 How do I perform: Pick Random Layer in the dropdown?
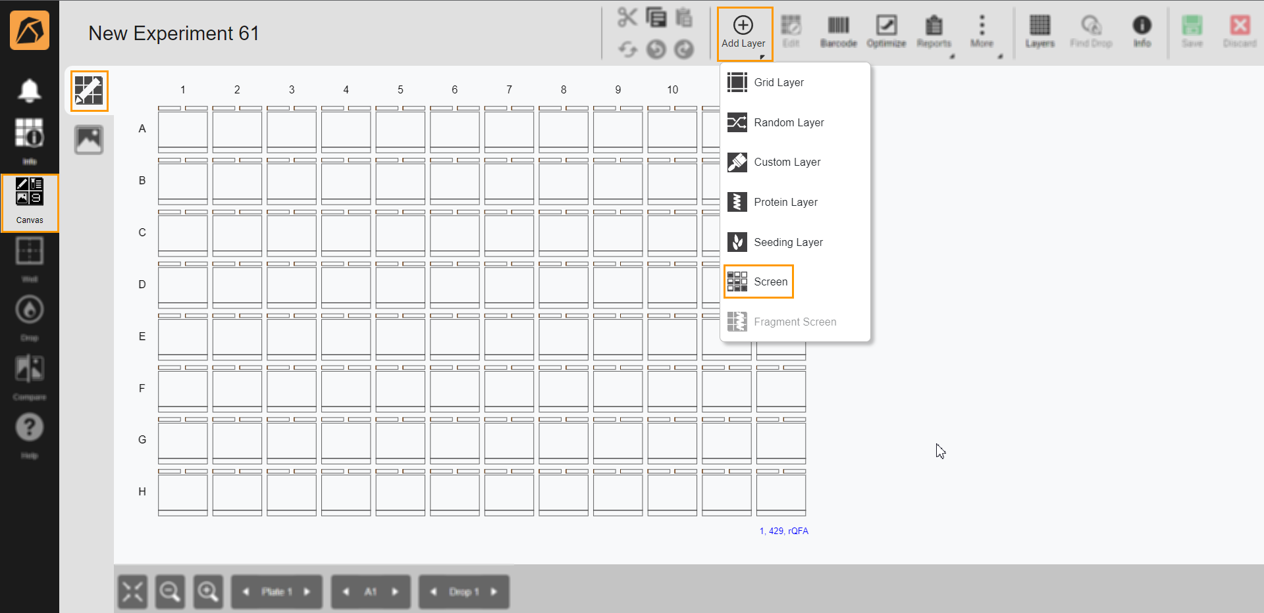(788, 122)
